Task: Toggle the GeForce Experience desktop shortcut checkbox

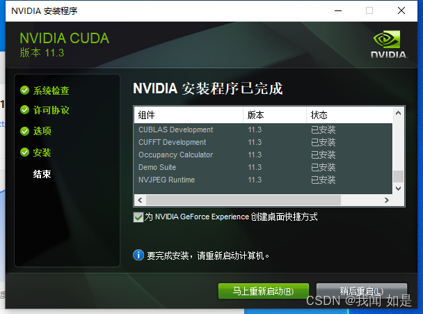Action: click(x=138, y=217)
